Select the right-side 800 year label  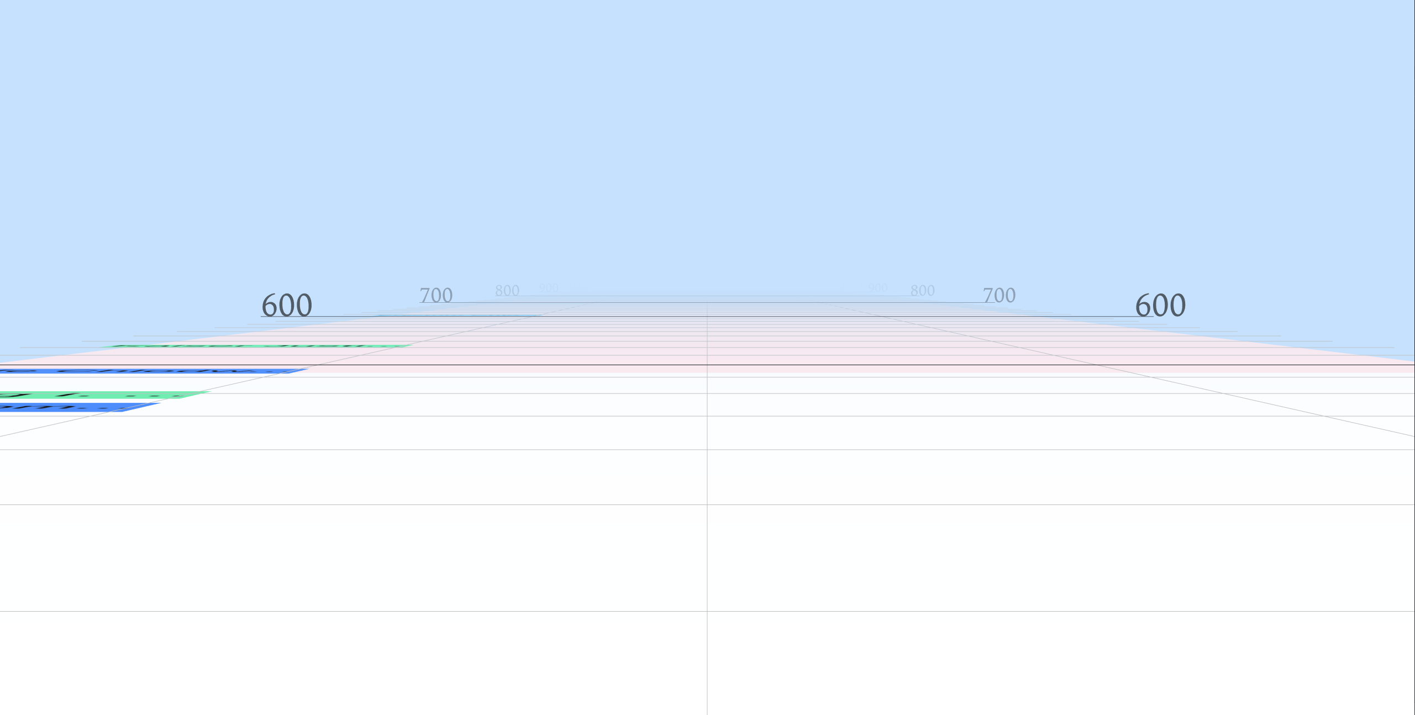coord(922,291)
